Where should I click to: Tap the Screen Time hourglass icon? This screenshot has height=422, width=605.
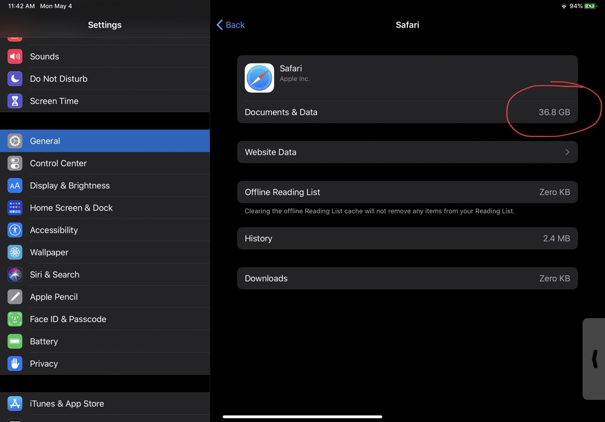15,101
